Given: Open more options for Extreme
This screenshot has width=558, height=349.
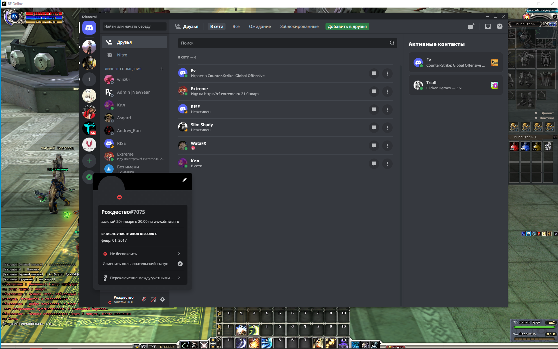Looking at the screenshot, I should [x=387, y=92].
